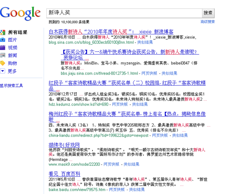The width and height of the screenshot is (247, 194).
Task: Click the bbs.jiaju.sina.com.cn green URL
Action: pos(99,73)
